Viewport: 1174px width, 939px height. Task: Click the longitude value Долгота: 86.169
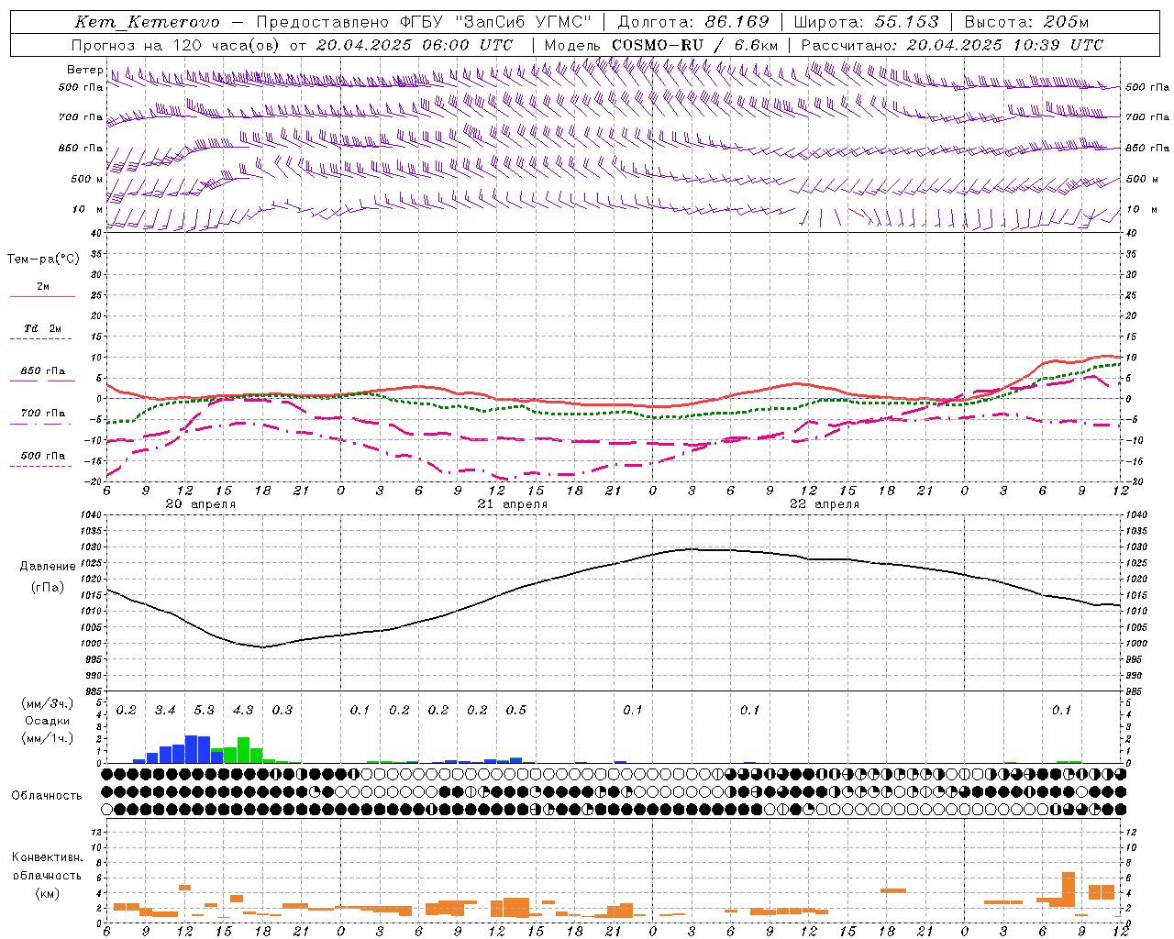click(x=693, y=22)
